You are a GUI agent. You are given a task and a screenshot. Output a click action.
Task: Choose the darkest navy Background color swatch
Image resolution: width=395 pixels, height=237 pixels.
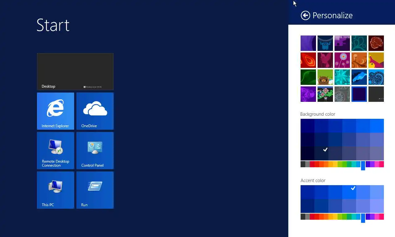point(307,153)
